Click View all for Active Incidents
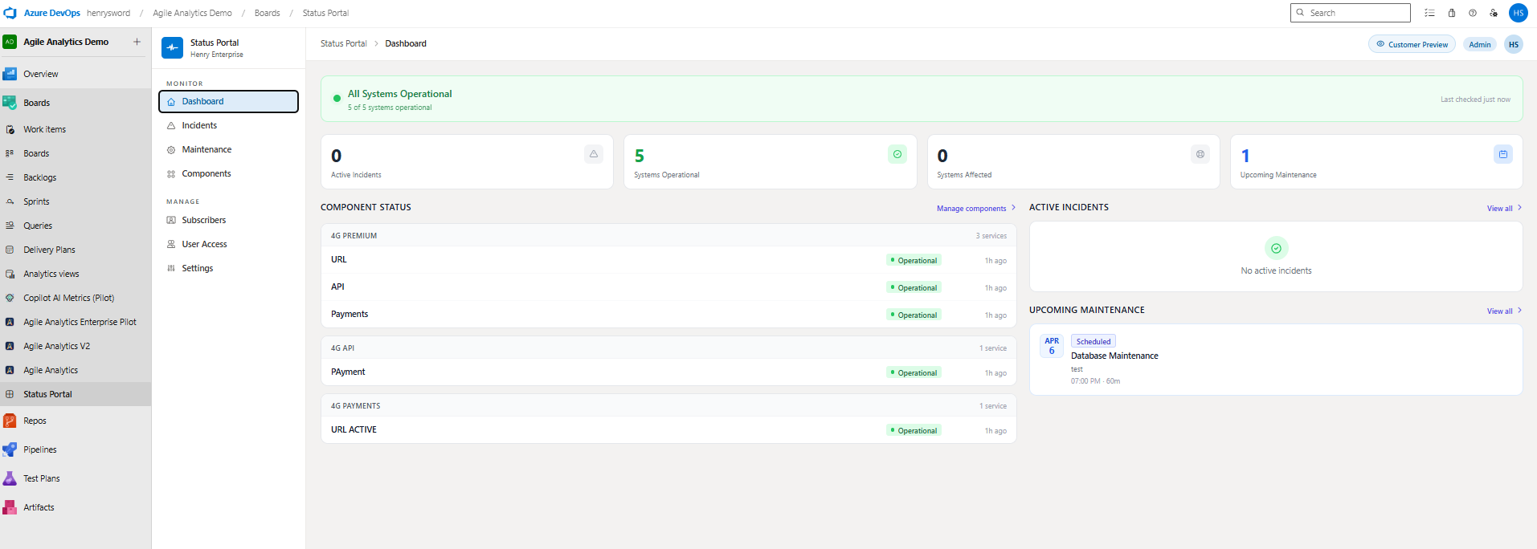 point(1504,208)
